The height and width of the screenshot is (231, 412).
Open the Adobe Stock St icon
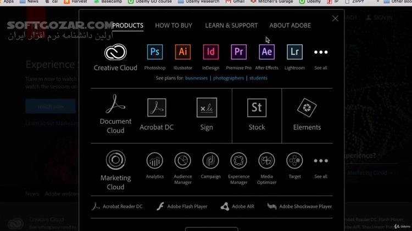point(257,108)
